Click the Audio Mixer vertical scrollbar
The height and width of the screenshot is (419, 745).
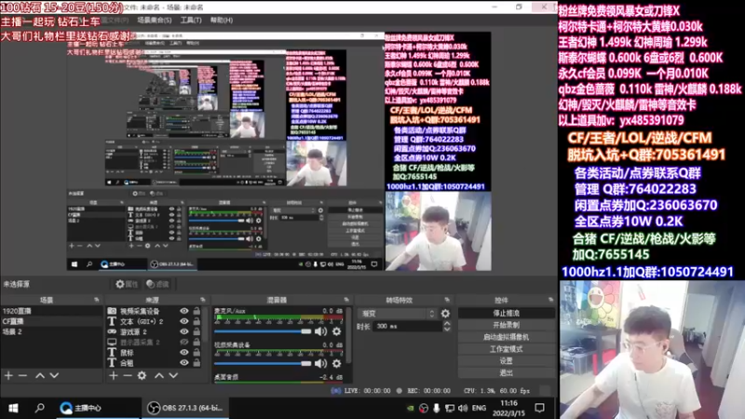349,335
